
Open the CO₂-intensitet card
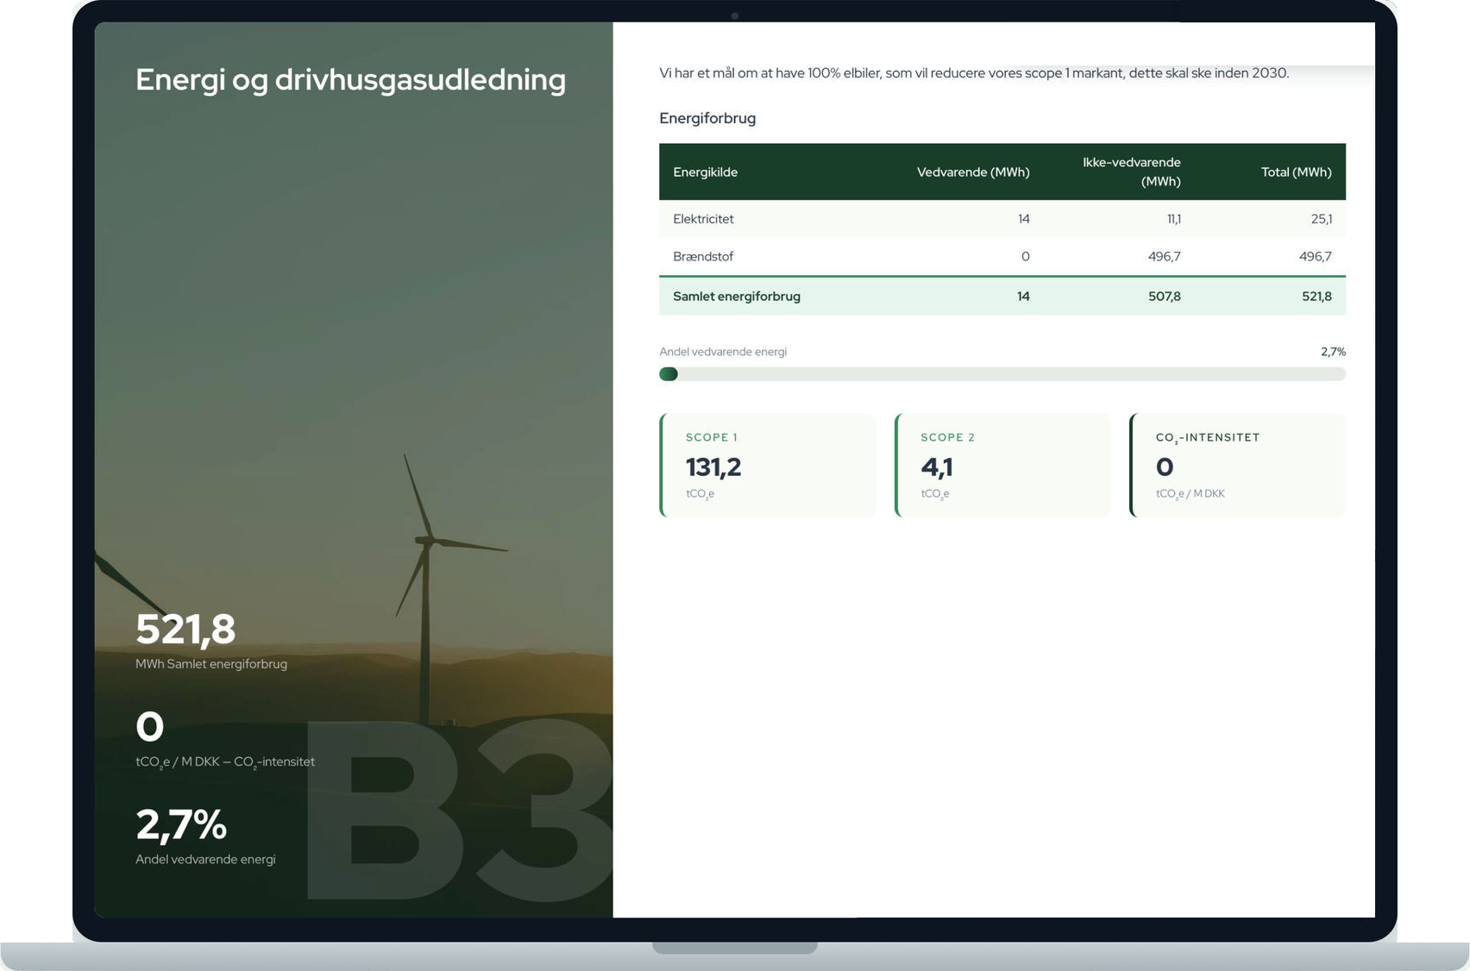(x=1237, y=466)
